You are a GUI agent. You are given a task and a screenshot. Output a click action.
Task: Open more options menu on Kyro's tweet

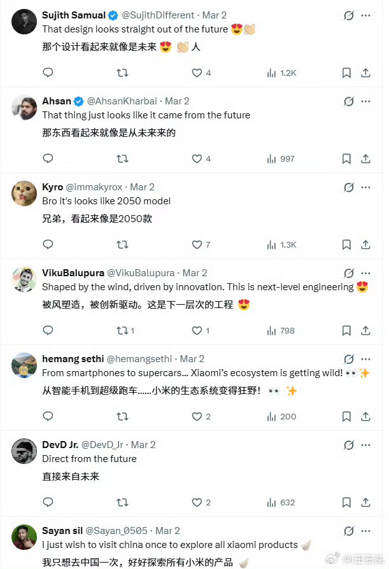pyautogui.click(x=366, y=186)
